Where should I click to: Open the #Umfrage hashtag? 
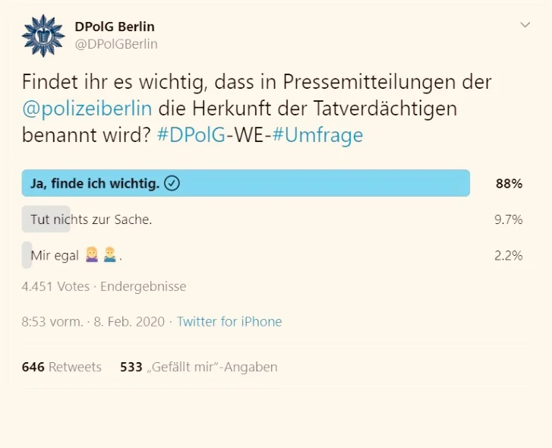click(317, 135)
